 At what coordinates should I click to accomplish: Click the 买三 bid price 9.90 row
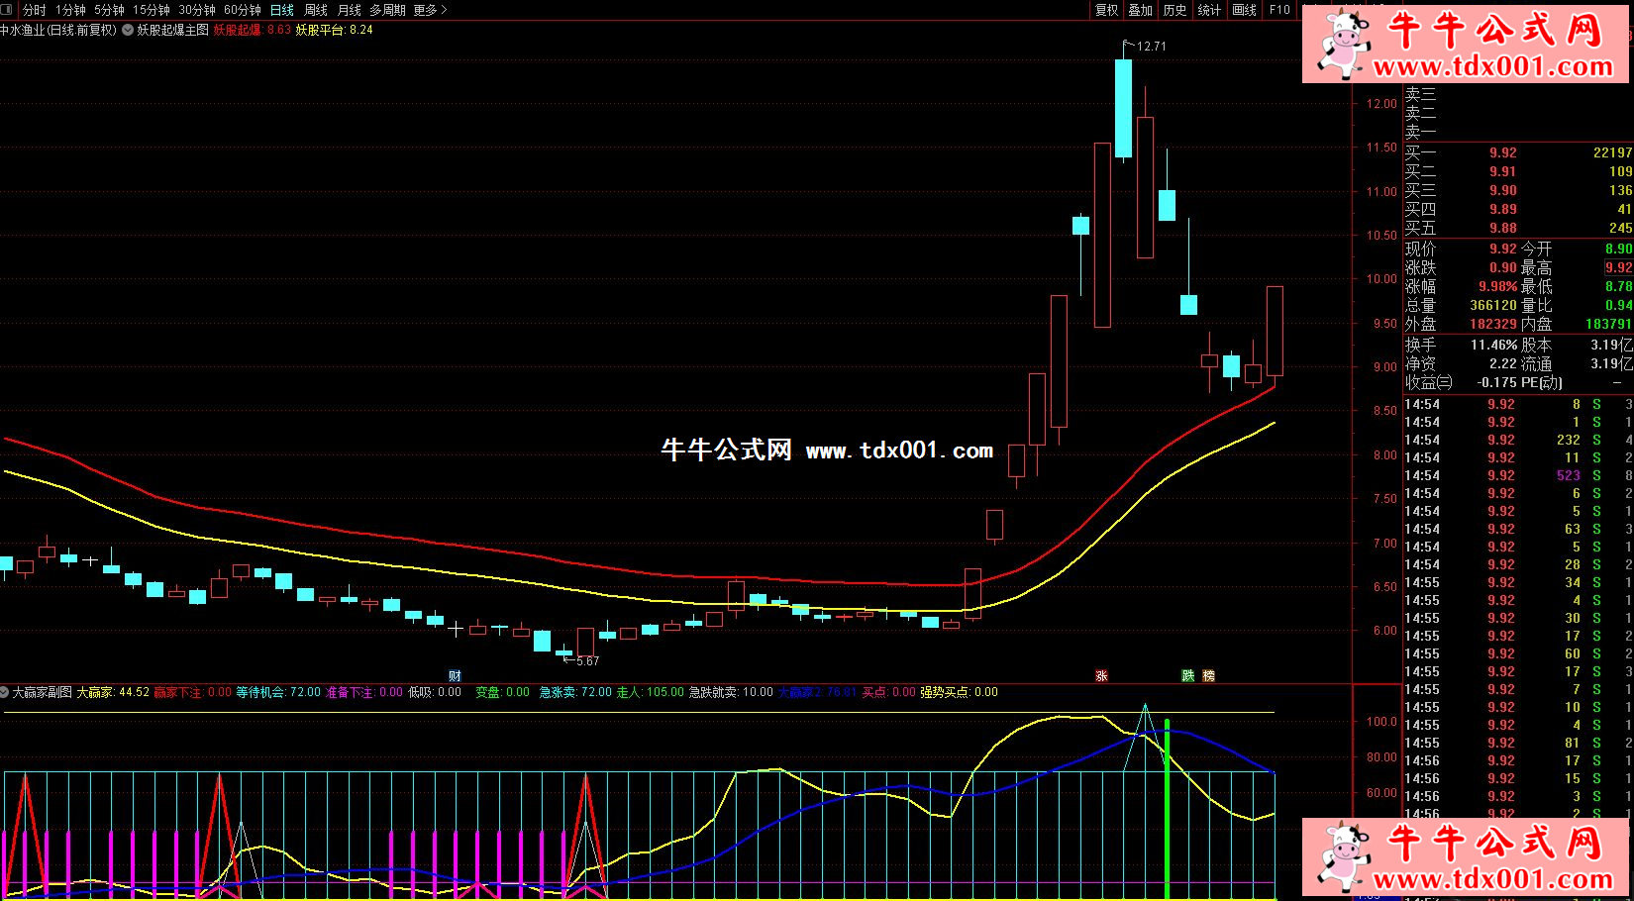(x=1518, y=190)
